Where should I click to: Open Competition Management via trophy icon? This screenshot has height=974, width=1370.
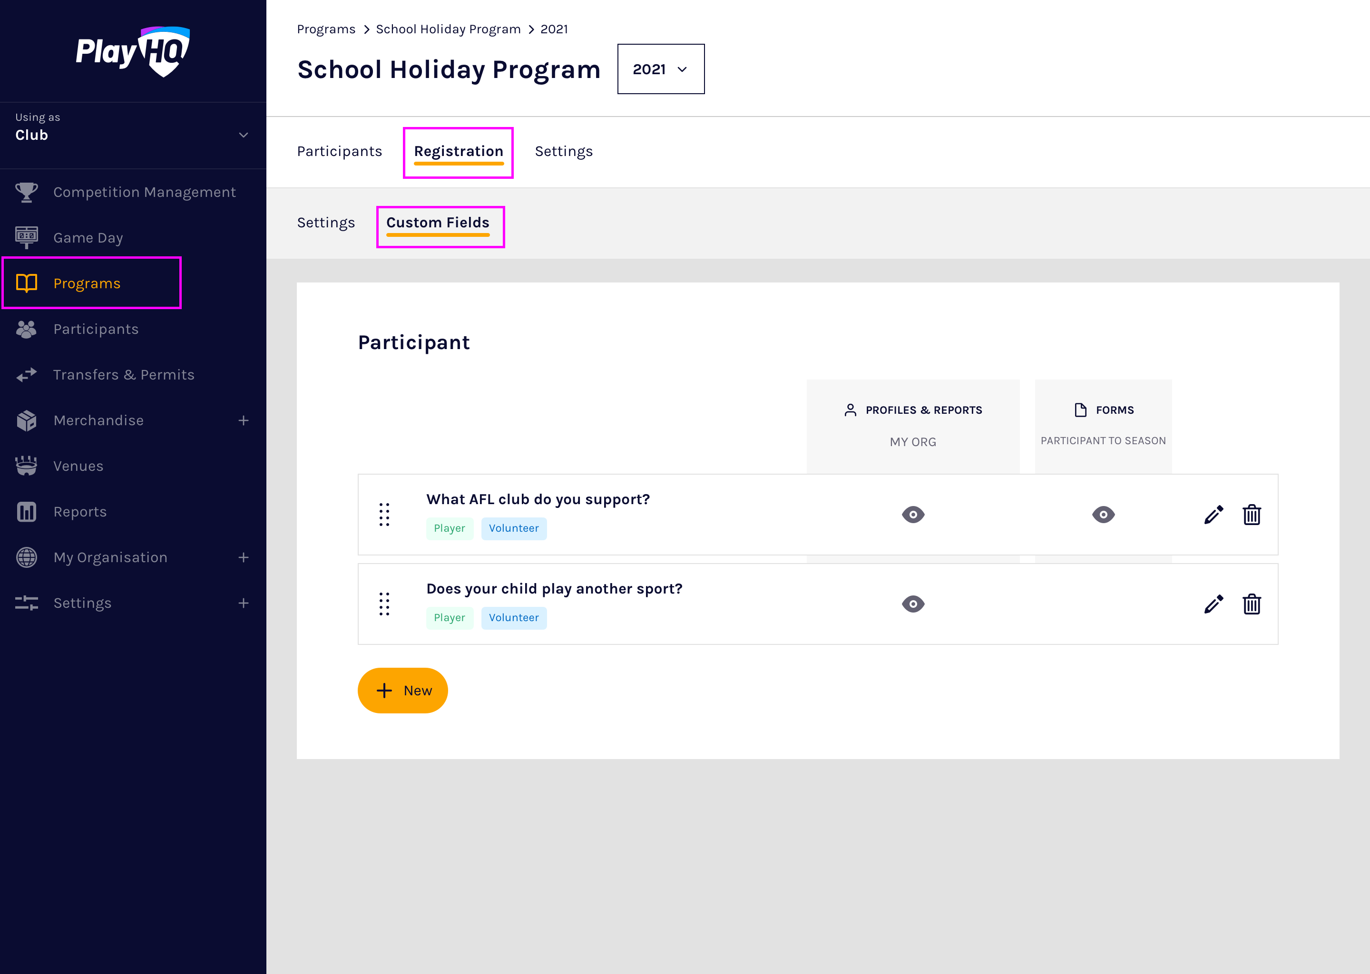[26, 193]
